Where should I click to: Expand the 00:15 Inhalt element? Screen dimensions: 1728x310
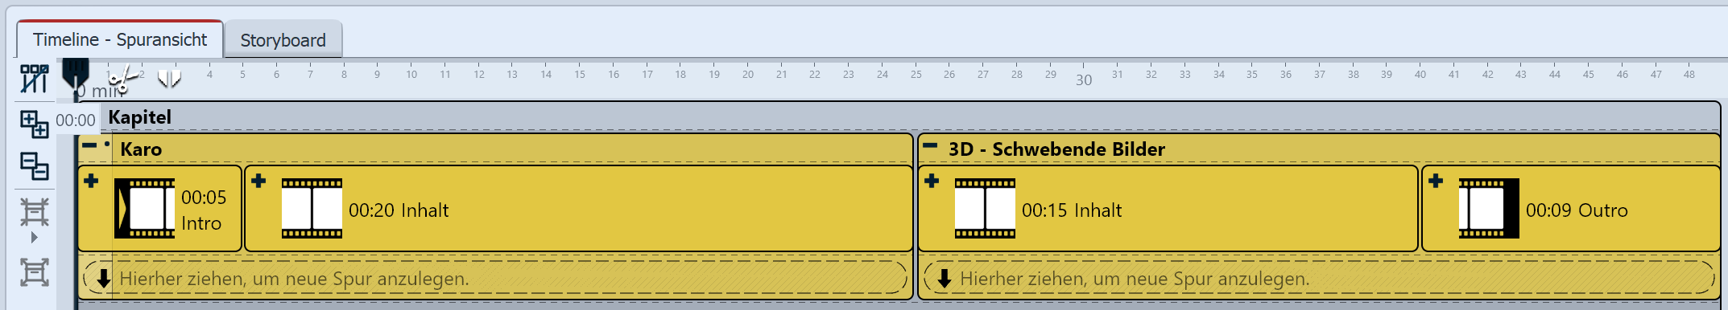coord(932,181)
